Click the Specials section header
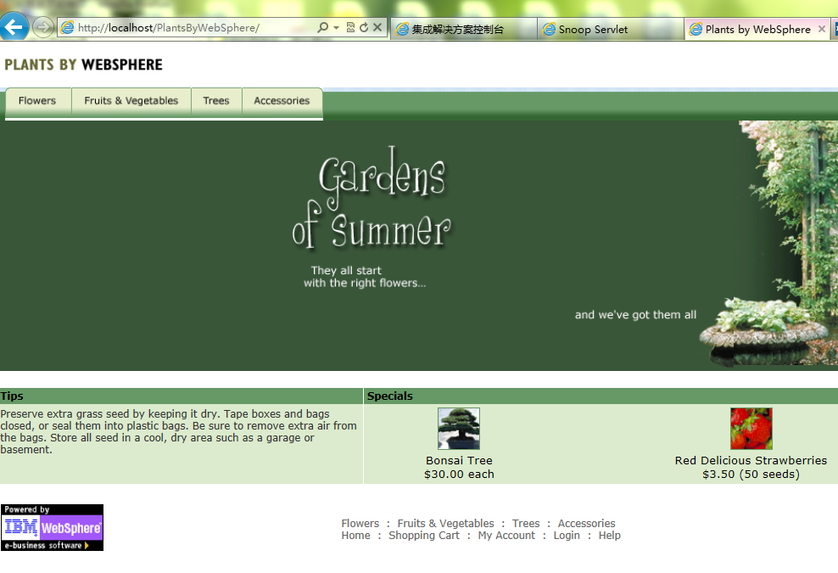This screenshot has height=573, width=838. pos(601,396)
